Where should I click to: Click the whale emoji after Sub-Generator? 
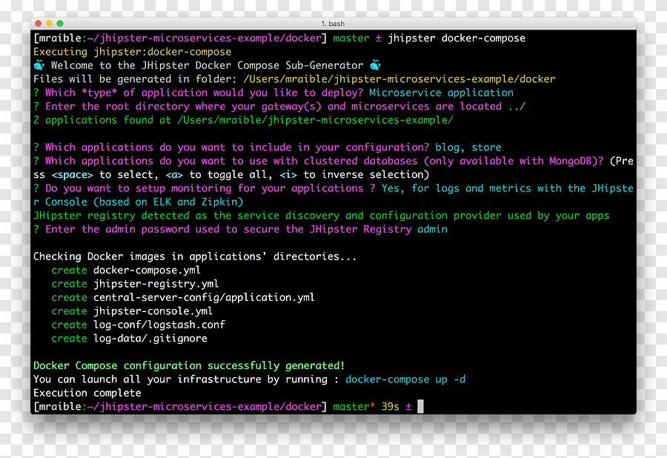pos(375,65)
